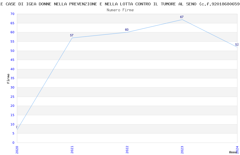
Task: Click the chart title about tumore al seno
Action: point(120,4)
